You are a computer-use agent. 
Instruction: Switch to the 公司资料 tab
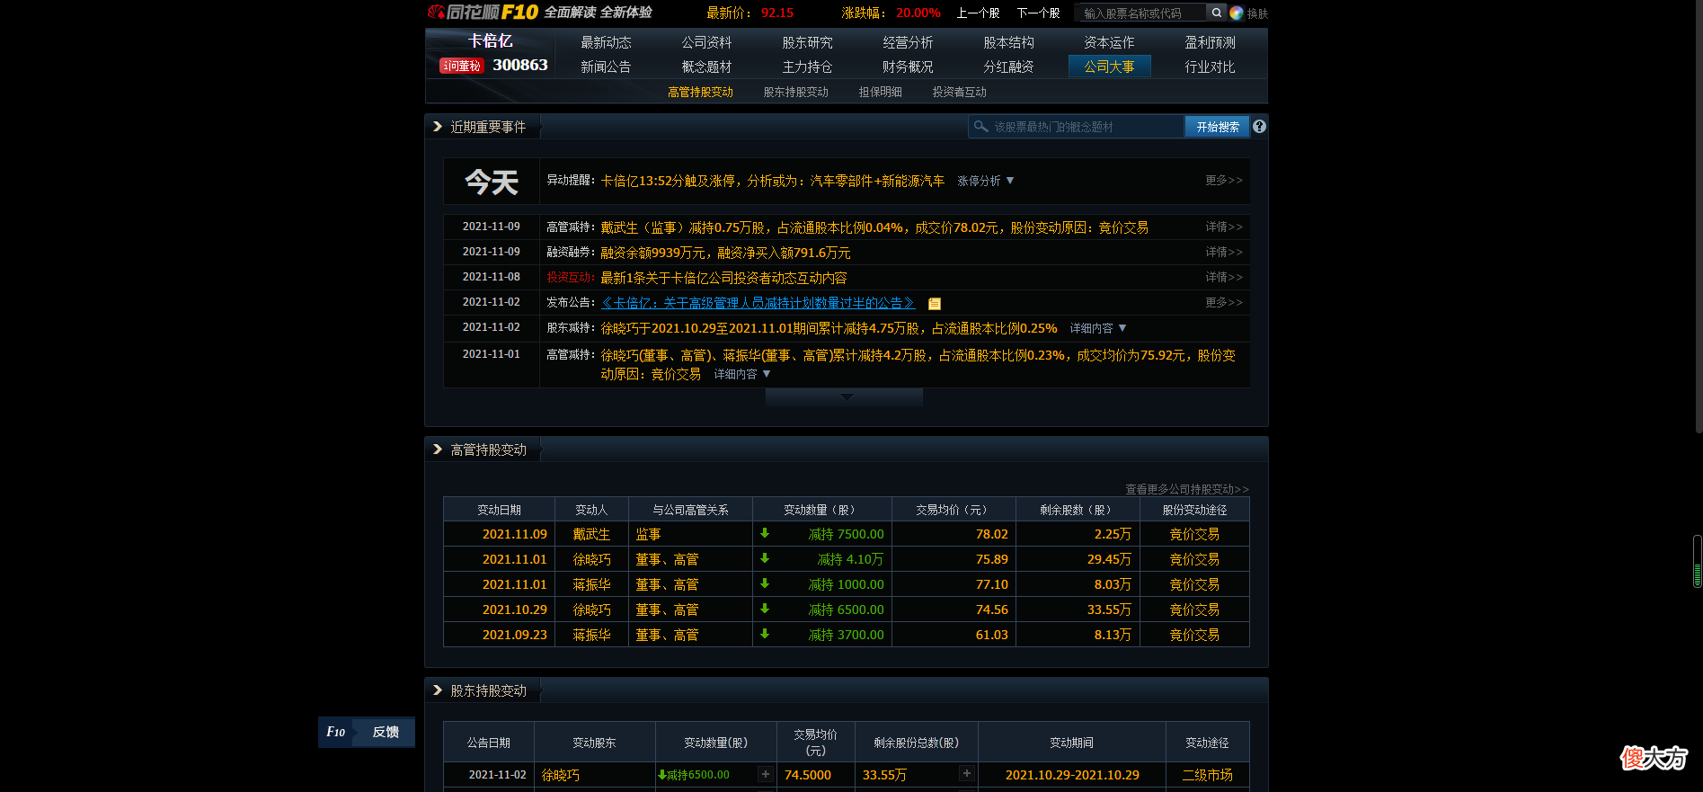point(706,42)
